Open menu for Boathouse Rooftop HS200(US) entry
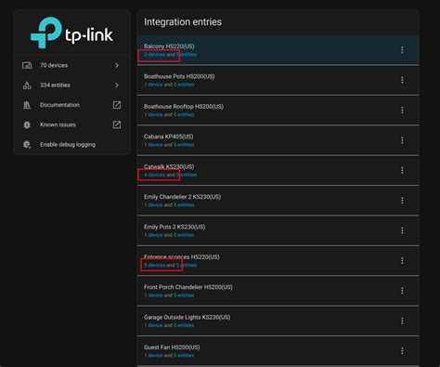This screenshot has width=440, height=367. pos(402,110)
